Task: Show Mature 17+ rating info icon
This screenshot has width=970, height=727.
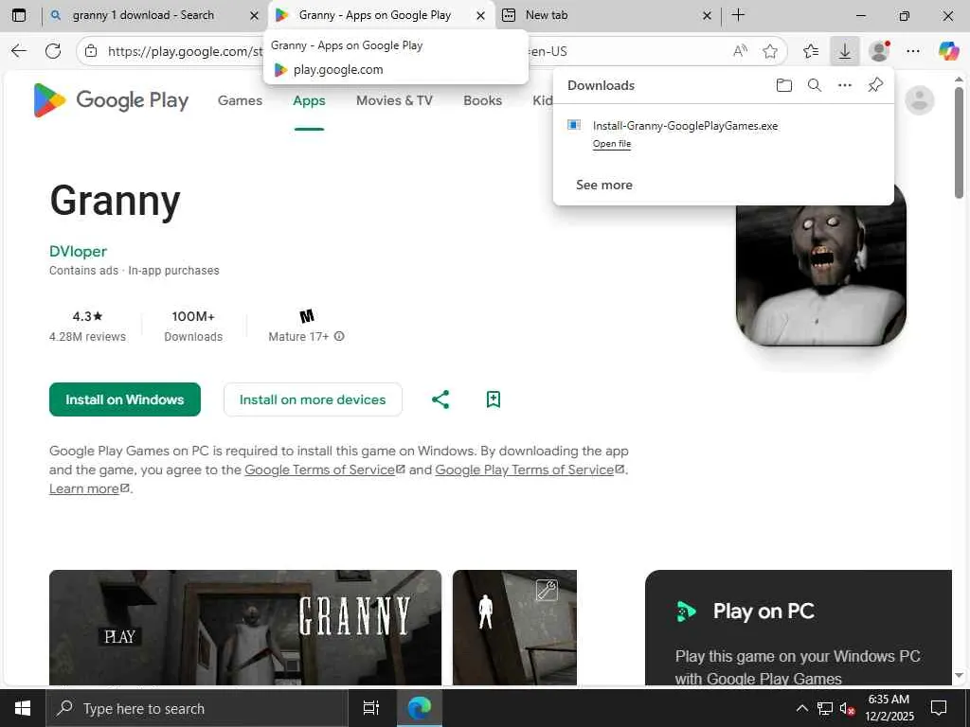Action: pyautogui.click(x=339, y=336)
